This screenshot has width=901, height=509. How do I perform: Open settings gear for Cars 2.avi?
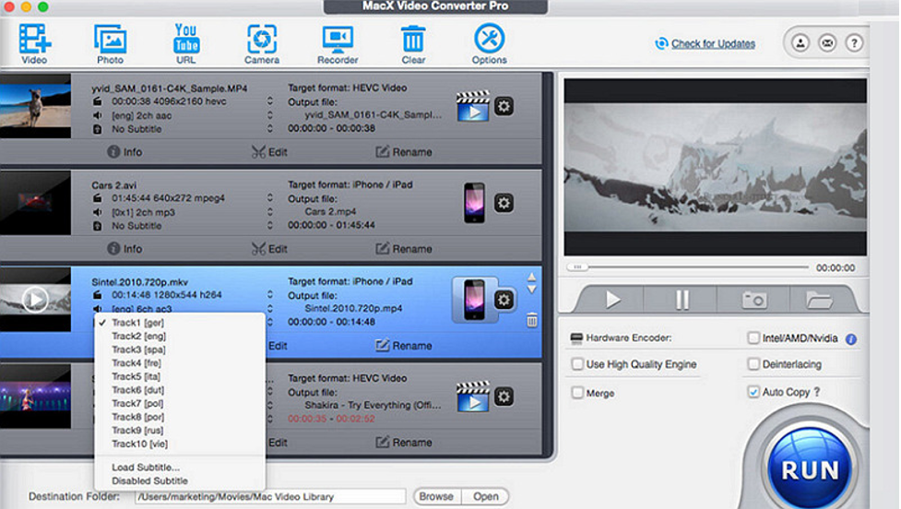[x=504, y=203]
